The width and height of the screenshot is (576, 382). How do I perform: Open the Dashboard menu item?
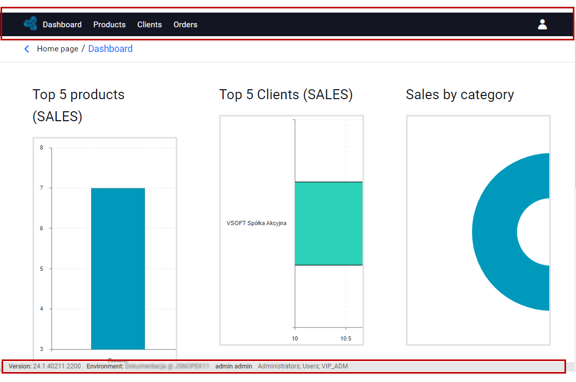[62, 25]
